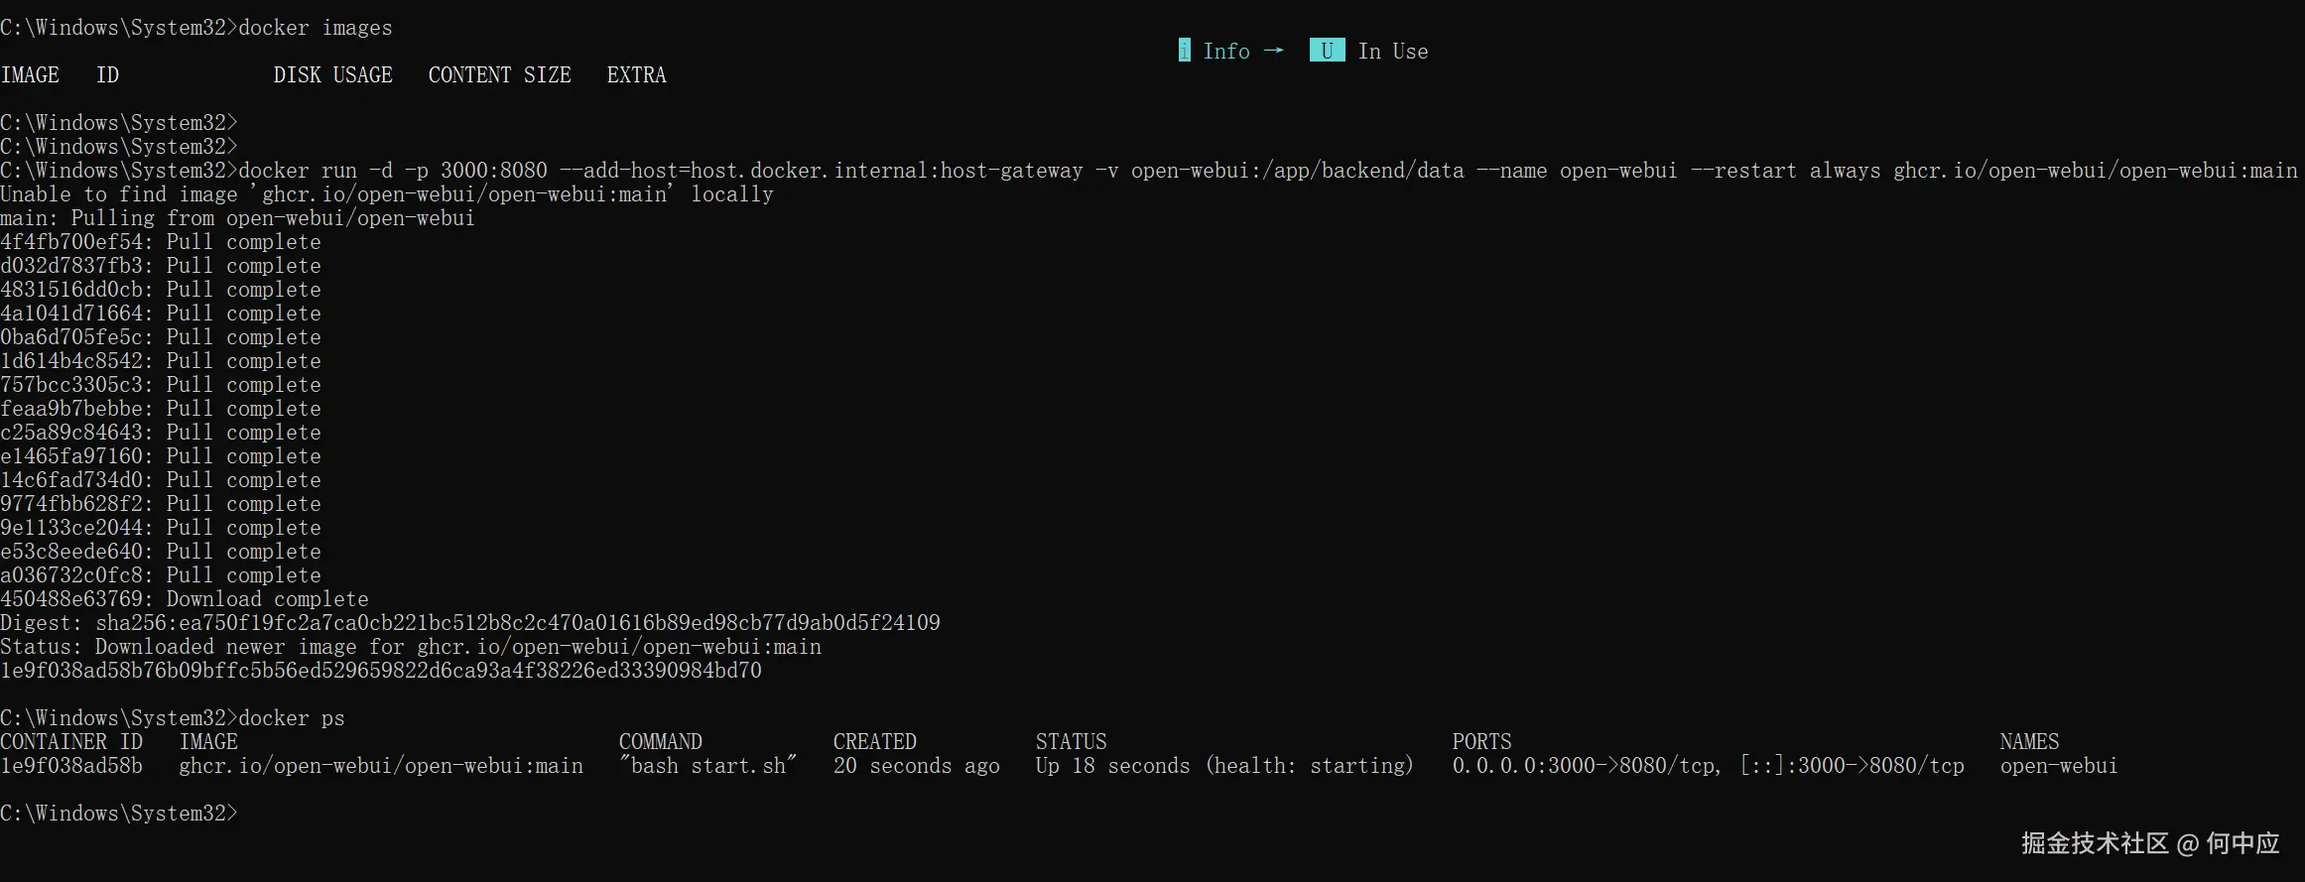Click 'Up 18 seconds (health: starting)' status
Image resolution: width=2305 pixels, height=882 pixels.
click(1224, 766)
